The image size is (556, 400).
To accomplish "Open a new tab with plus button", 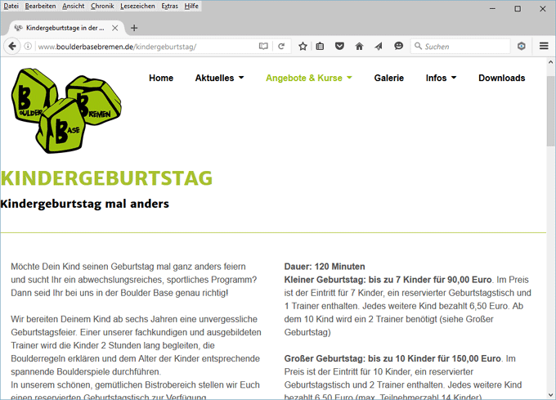I will [134, 28].
